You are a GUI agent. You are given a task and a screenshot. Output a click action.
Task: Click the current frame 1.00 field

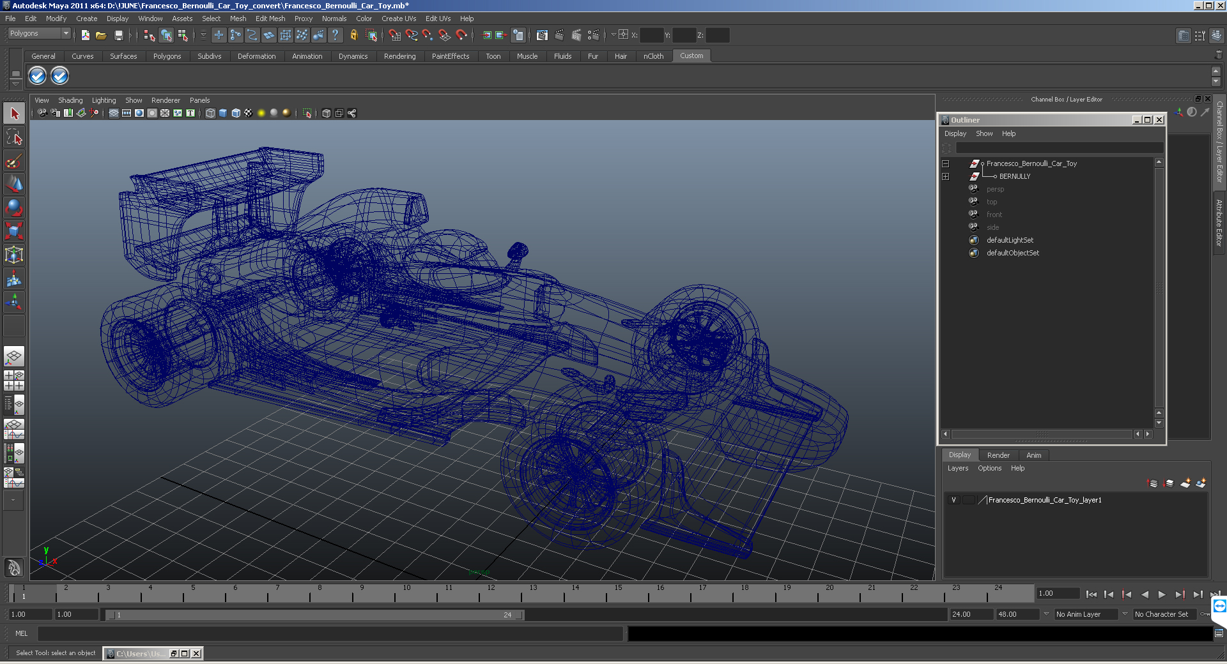1058,594
